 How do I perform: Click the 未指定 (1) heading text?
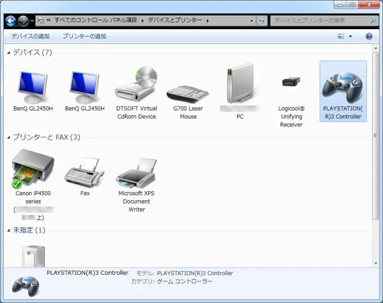tap(29, 230)
